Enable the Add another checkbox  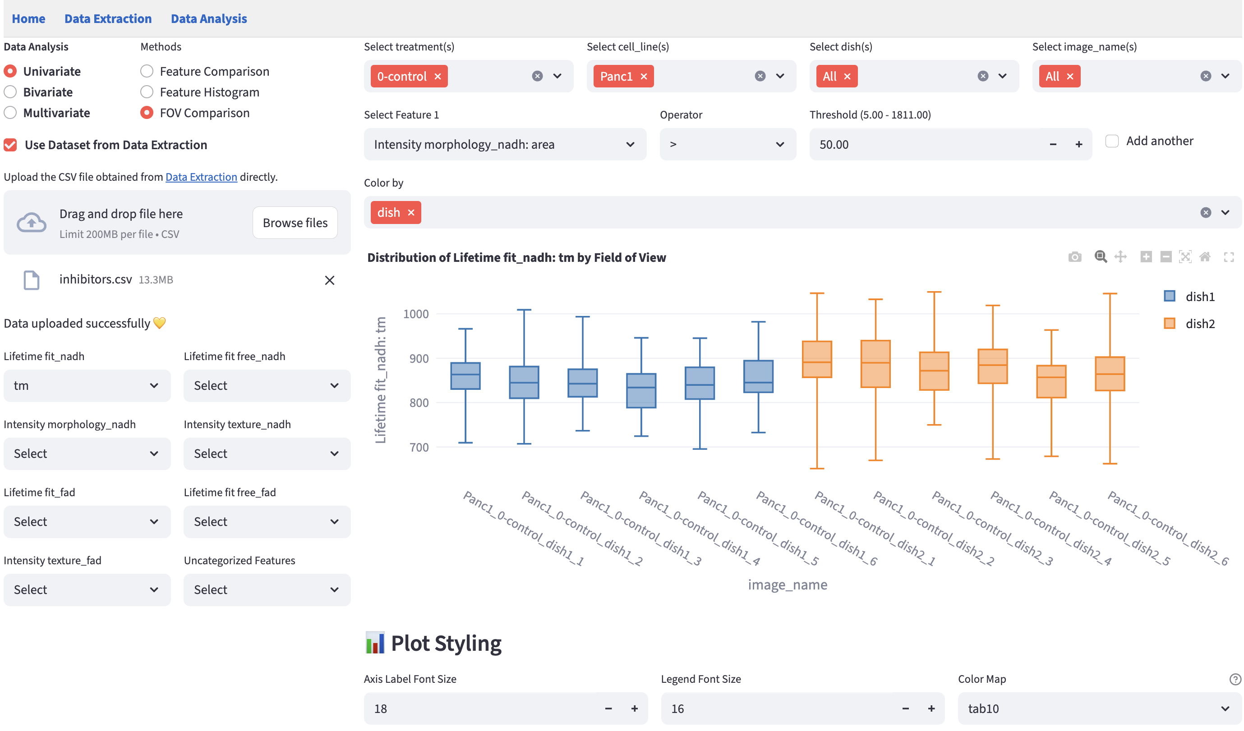pos(1112,141)
